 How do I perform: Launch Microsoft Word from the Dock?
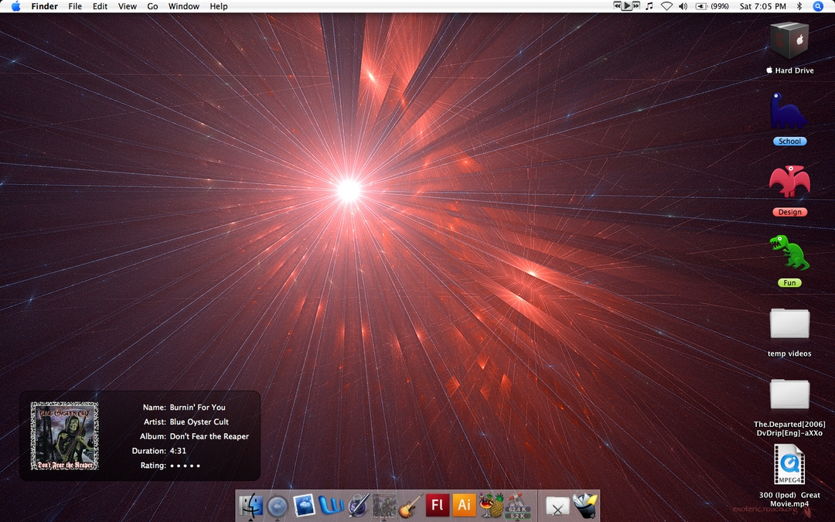tap(331, 506)
